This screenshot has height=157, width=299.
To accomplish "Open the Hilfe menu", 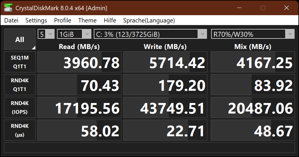I will coord(110,20).
